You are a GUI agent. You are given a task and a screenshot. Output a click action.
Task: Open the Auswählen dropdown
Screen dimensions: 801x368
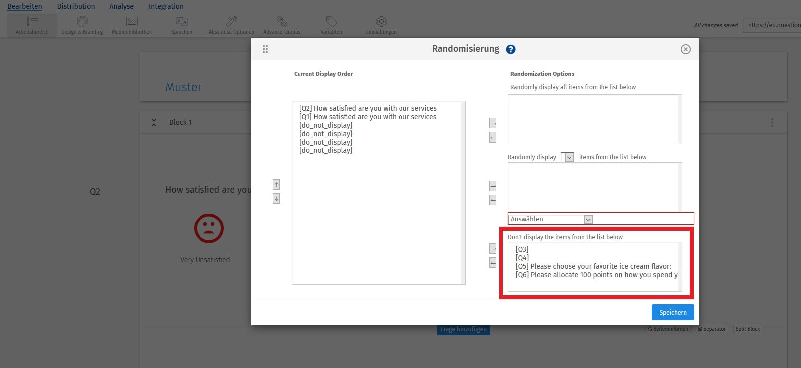click(x=550, y=219)
